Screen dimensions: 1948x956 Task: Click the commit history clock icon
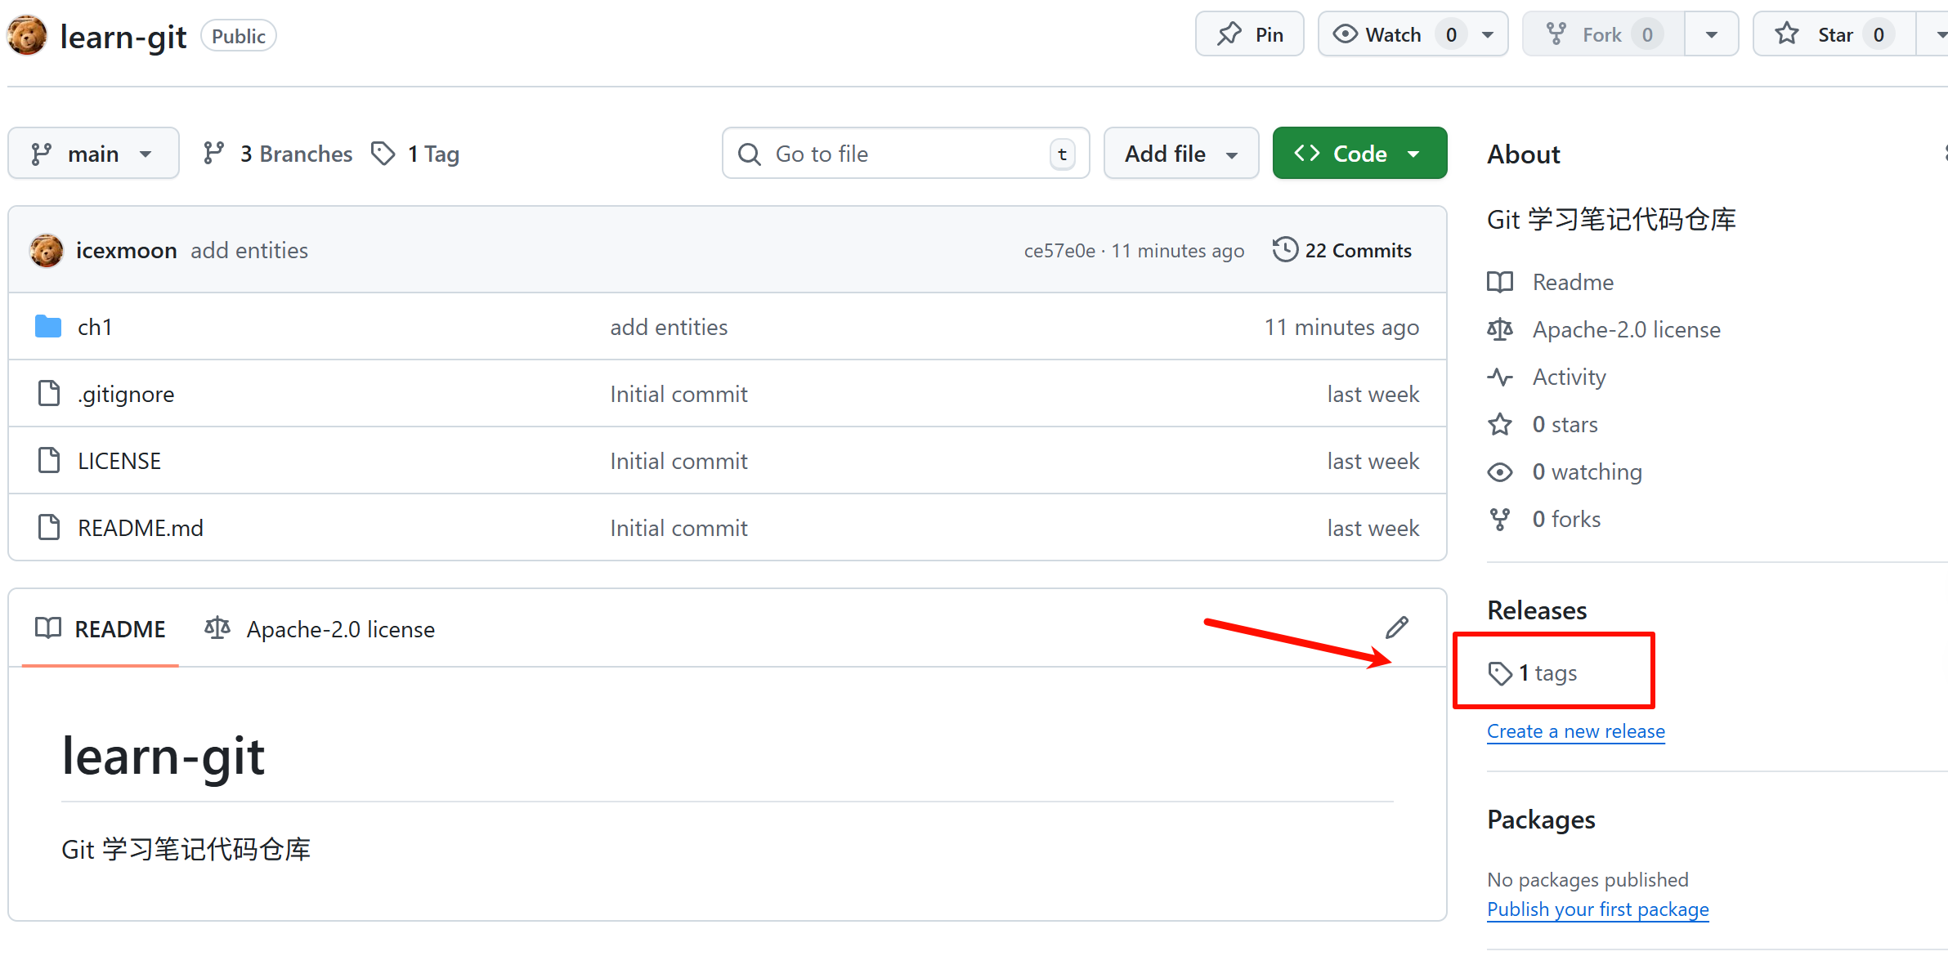click(x=1285, y=249)
